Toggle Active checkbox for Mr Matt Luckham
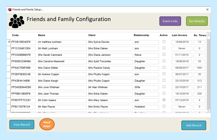Screen dimensions: 217x140 [x=164, y=48]
